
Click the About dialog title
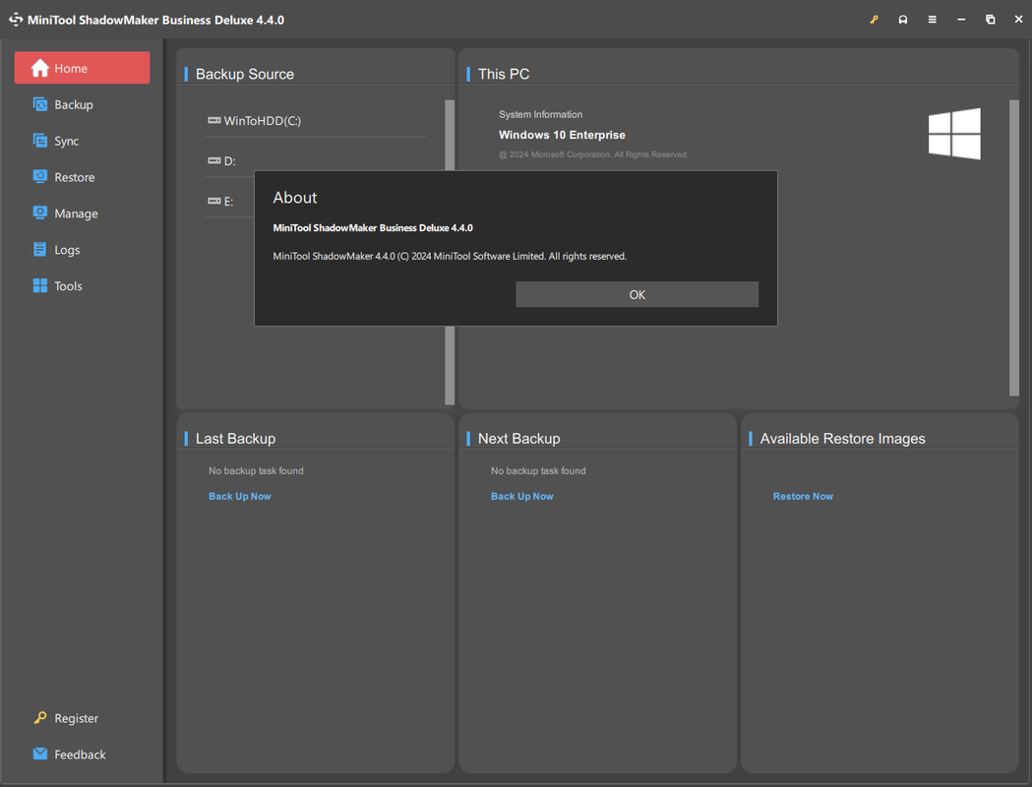pyautogui.click(x=295, y=198)
